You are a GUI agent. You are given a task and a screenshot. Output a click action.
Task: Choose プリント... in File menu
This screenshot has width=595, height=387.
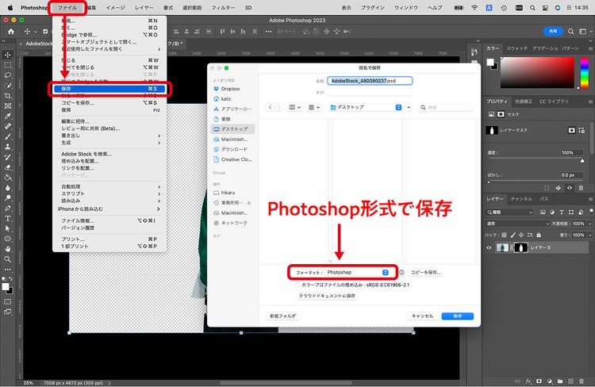[x=110, y=239]
